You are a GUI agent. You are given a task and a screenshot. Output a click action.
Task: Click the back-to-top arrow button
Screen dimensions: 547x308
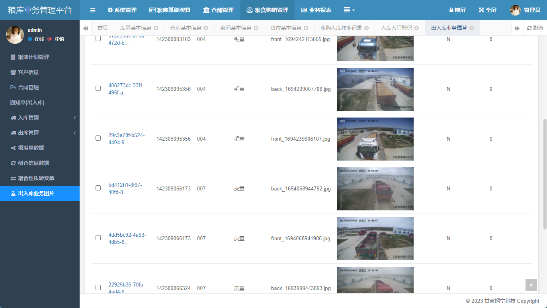[x=531, y=285]
